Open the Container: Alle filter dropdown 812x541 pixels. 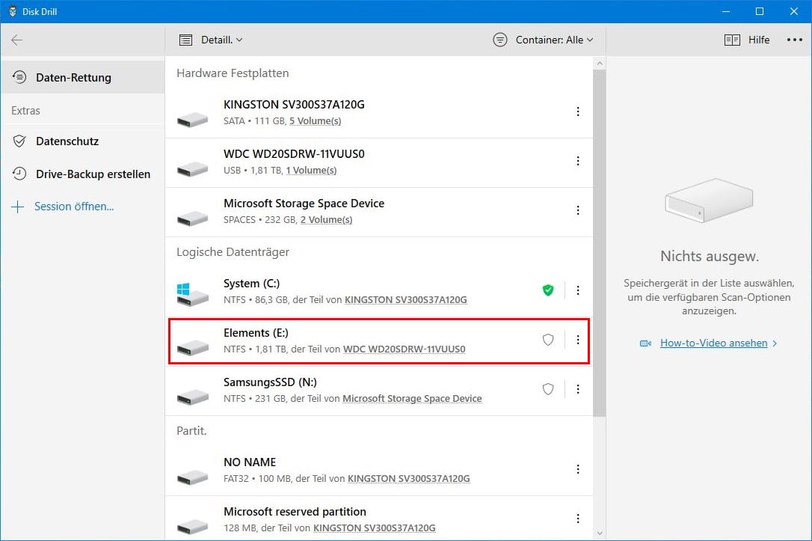click(544, 40)
